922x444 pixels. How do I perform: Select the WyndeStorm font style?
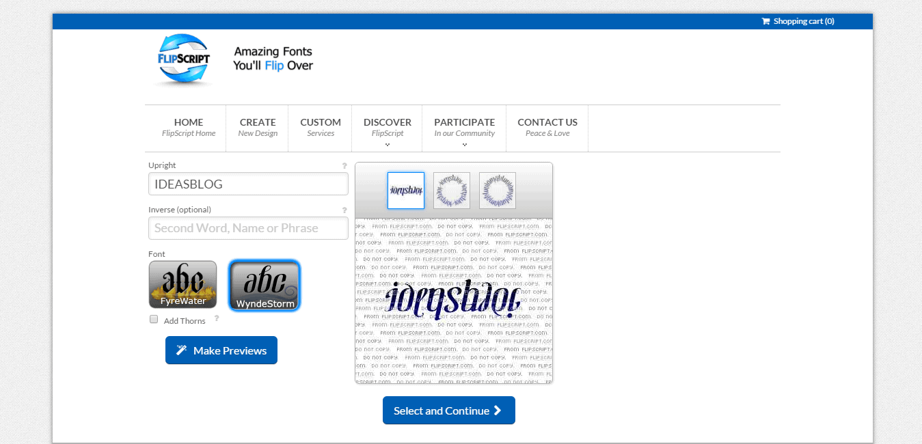264,284
